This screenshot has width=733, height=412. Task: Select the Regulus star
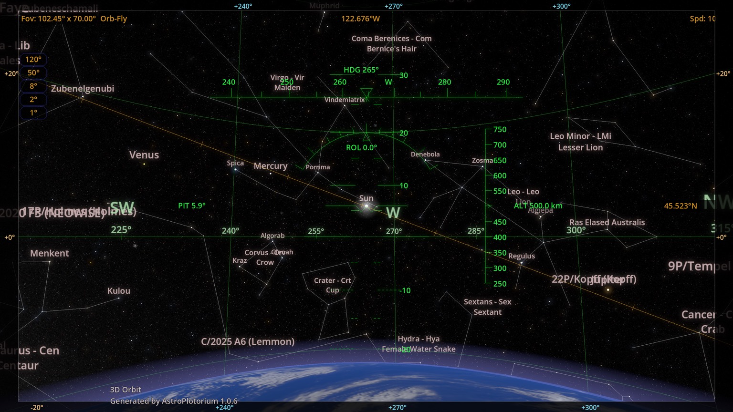pos(521,263)
